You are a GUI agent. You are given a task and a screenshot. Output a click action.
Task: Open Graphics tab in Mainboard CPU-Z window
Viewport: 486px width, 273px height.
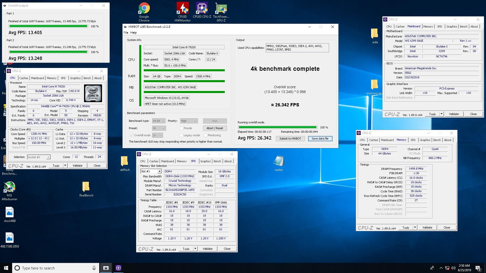click(452, 27)
